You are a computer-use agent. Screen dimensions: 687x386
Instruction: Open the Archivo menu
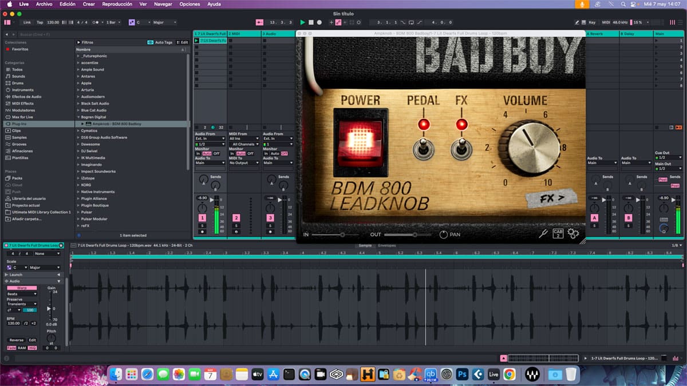click(x=44, y=4)
